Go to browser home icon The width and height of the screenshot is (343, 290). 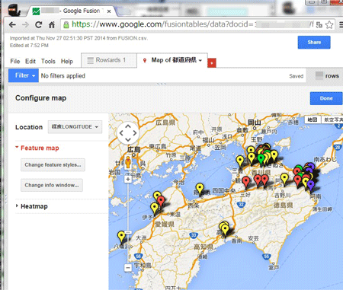coord(52,25)
